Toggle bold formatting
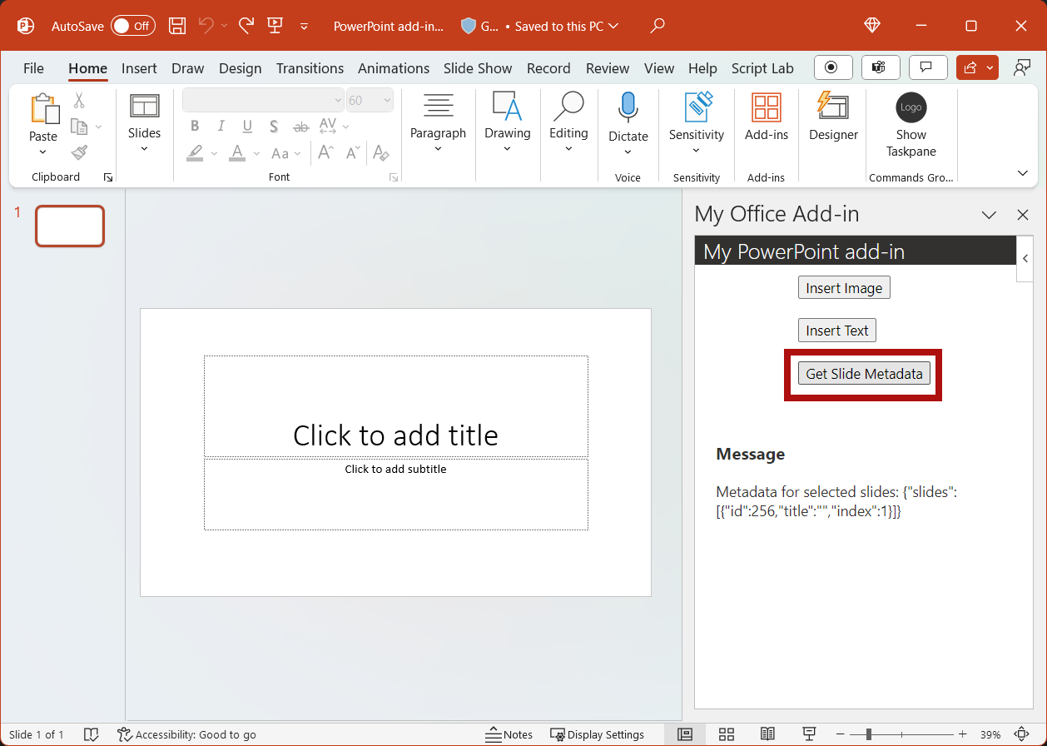This screenshot has width=1047, height=746. [x=194, y=125]
